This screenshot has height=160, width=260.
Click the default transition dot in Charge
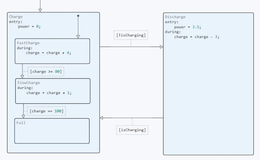pyautogui.click(x=78, y=16)
